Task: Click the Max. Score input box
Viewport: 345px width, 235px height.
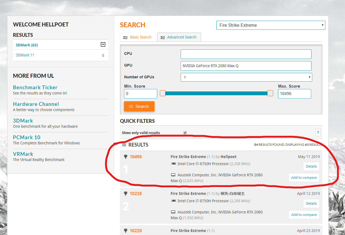Action: click(295, 94)
